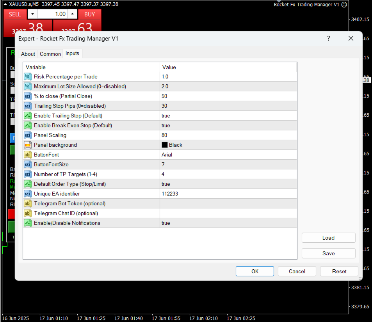Screen dimensions: 372x322
Task: Click the Unique EA identifier row icon
Action: click(28, 194)
